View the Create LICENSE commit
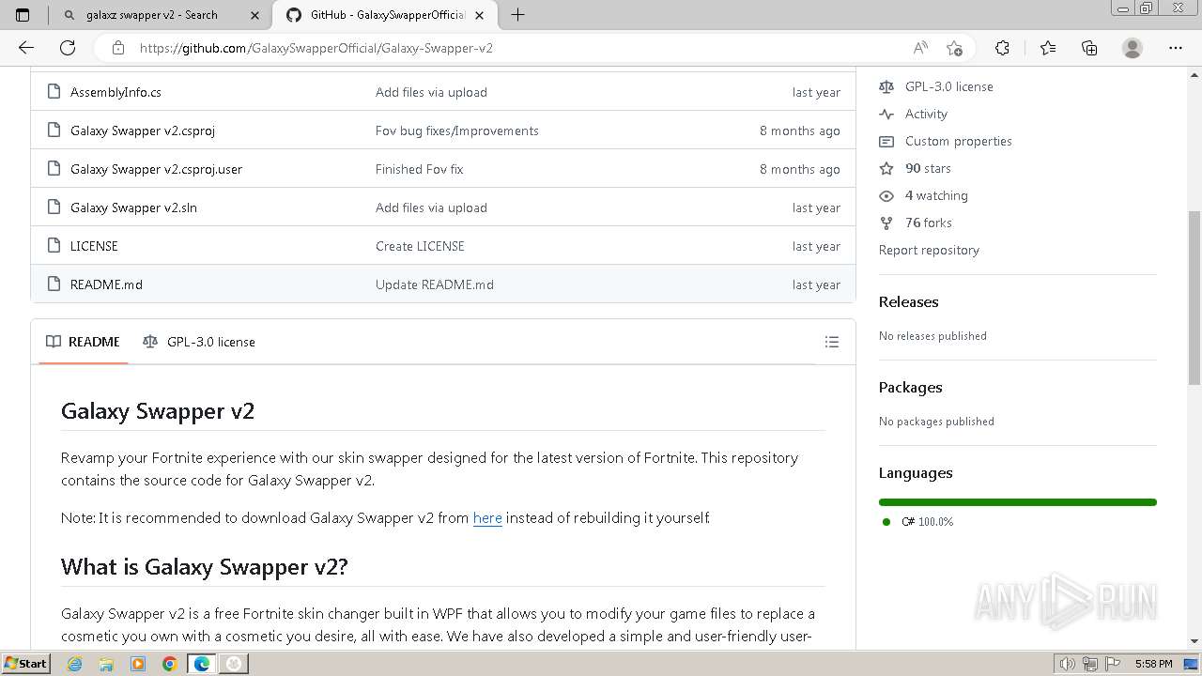The height and width of the screenshot is (676, 1202). coord(420,246)
